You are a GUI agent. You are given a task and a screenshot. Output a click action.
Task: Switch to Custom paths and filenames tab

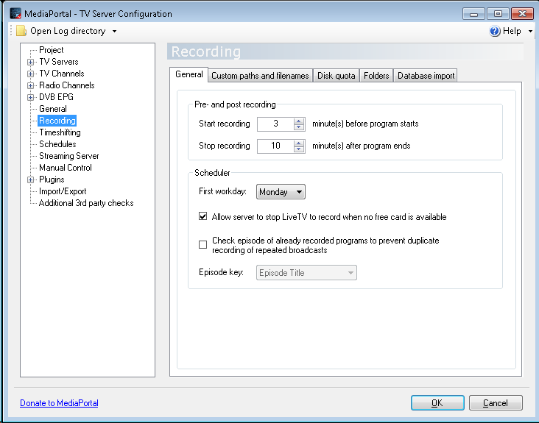pyautogui.click(x=260, y=76)
